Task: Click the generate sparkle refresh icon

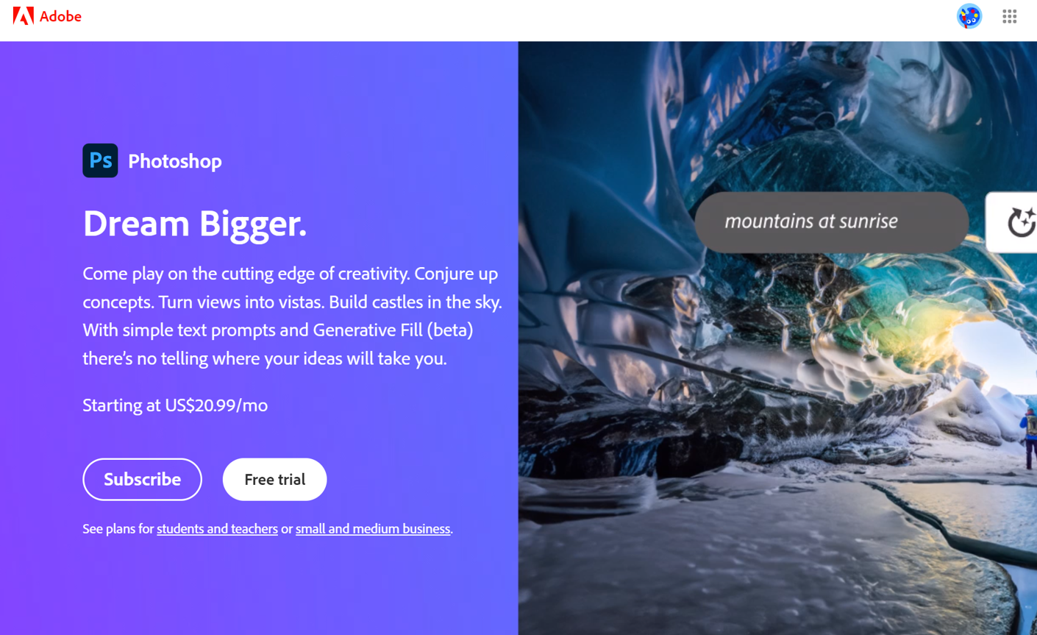Action: pos(1021,222)
